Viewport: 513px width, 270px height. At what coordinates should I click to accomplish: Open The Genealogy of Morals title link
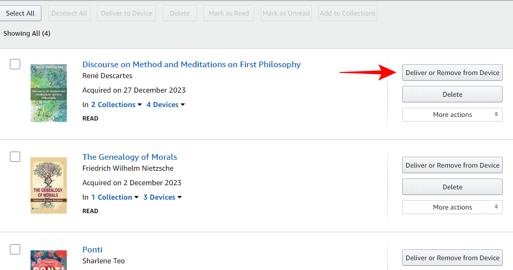pyautogui.click(x=129, y=157)
